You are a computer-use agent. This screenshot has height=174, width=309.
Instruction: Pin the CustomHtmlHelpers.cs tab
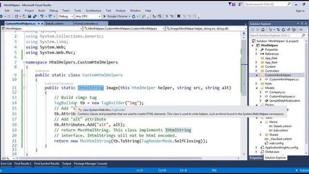[39, 24]
